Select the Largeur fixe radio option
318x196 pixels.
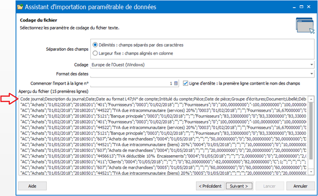[x=95, y=53]
